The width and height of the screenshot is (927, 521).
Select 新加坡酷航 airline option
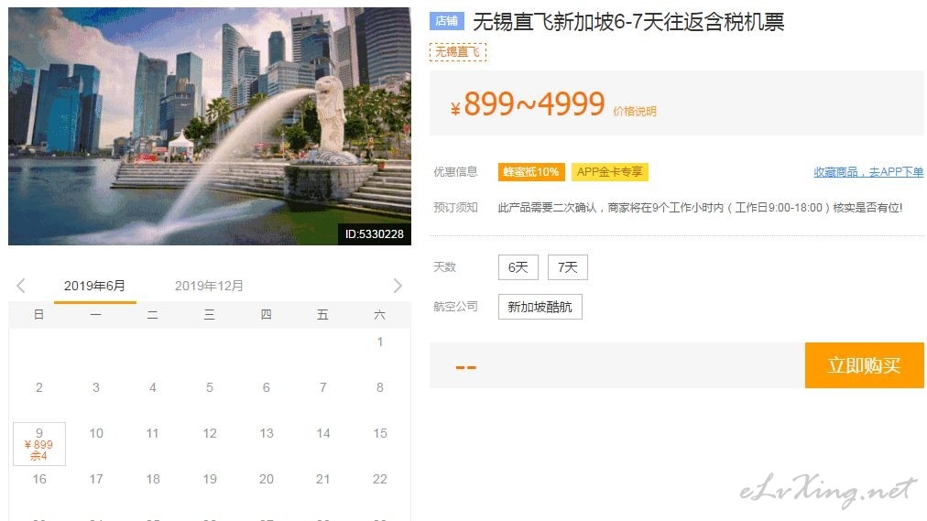540,307
